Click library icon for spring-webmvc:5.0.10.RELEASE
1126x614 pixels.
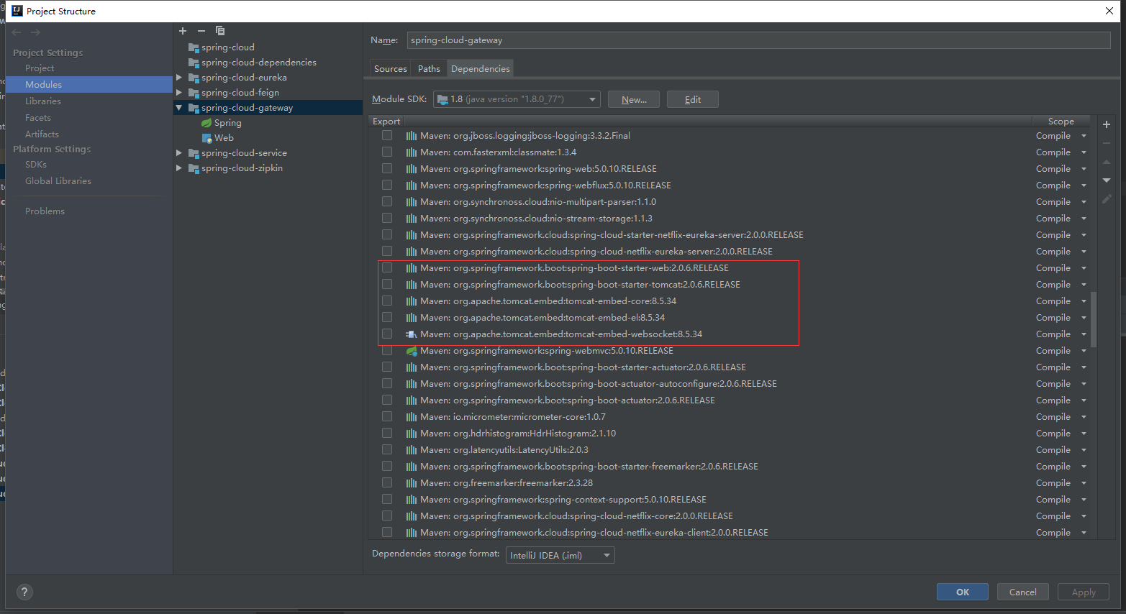412,351
